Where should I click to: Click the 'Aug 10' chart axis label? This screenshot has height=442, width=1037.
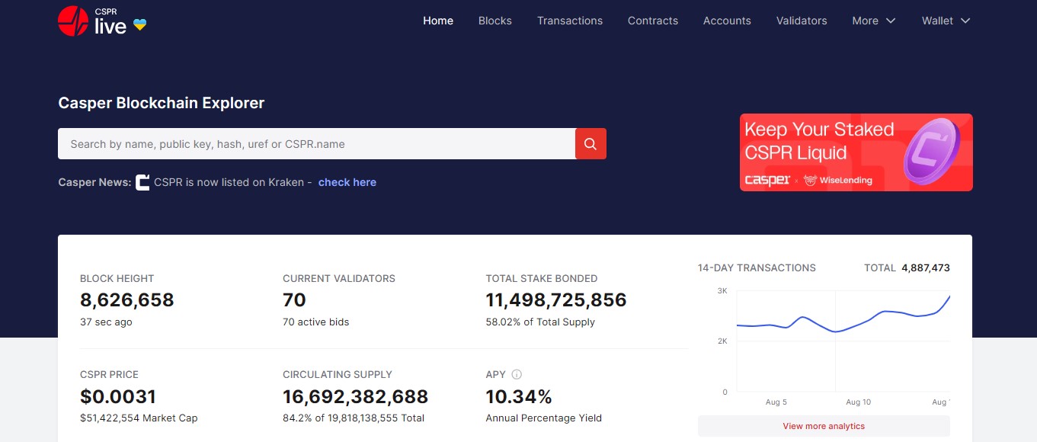coord(858,402)
